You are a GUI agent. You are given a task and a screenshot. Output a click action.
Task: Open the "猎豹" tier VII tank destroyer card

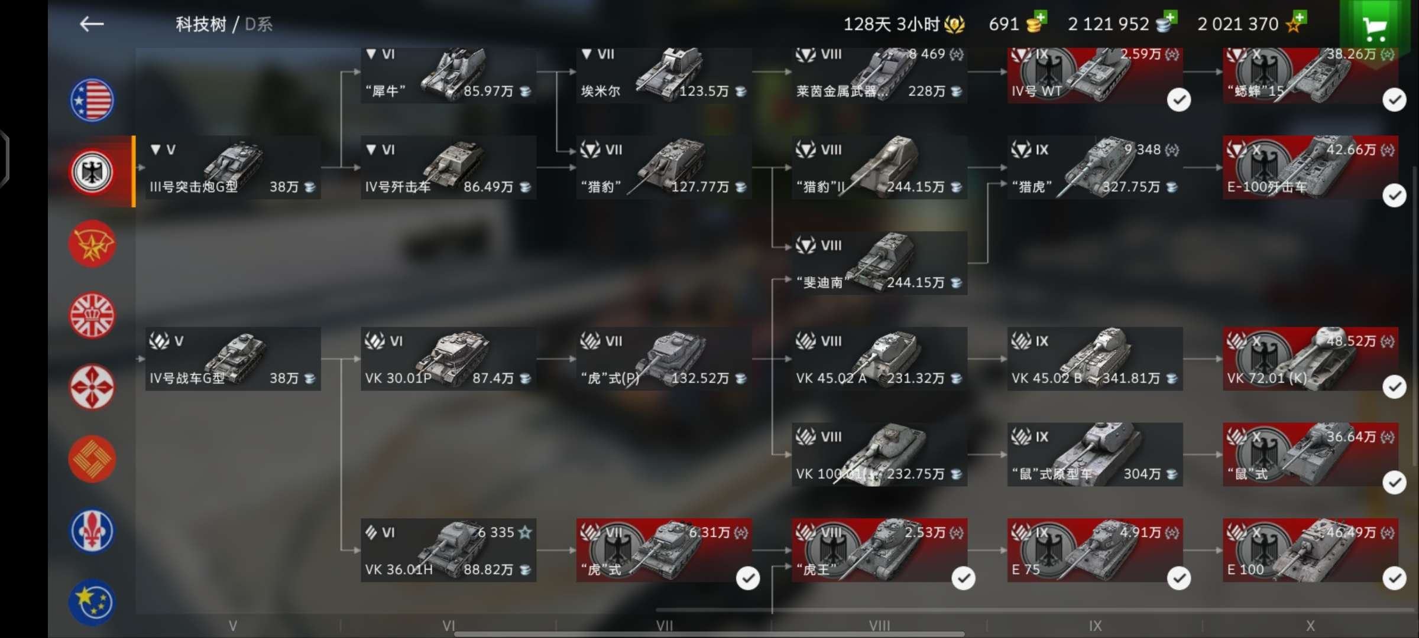point(664,168)
